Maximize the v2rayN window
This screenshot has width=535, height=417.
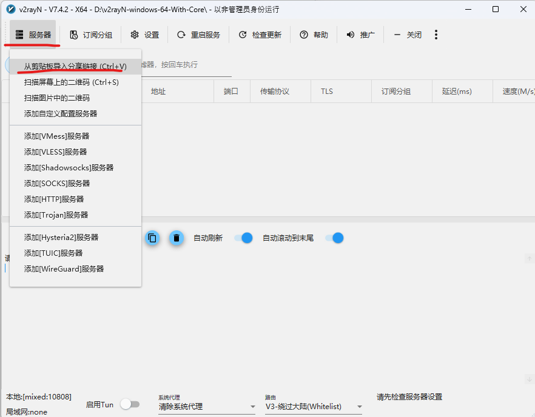496,9
